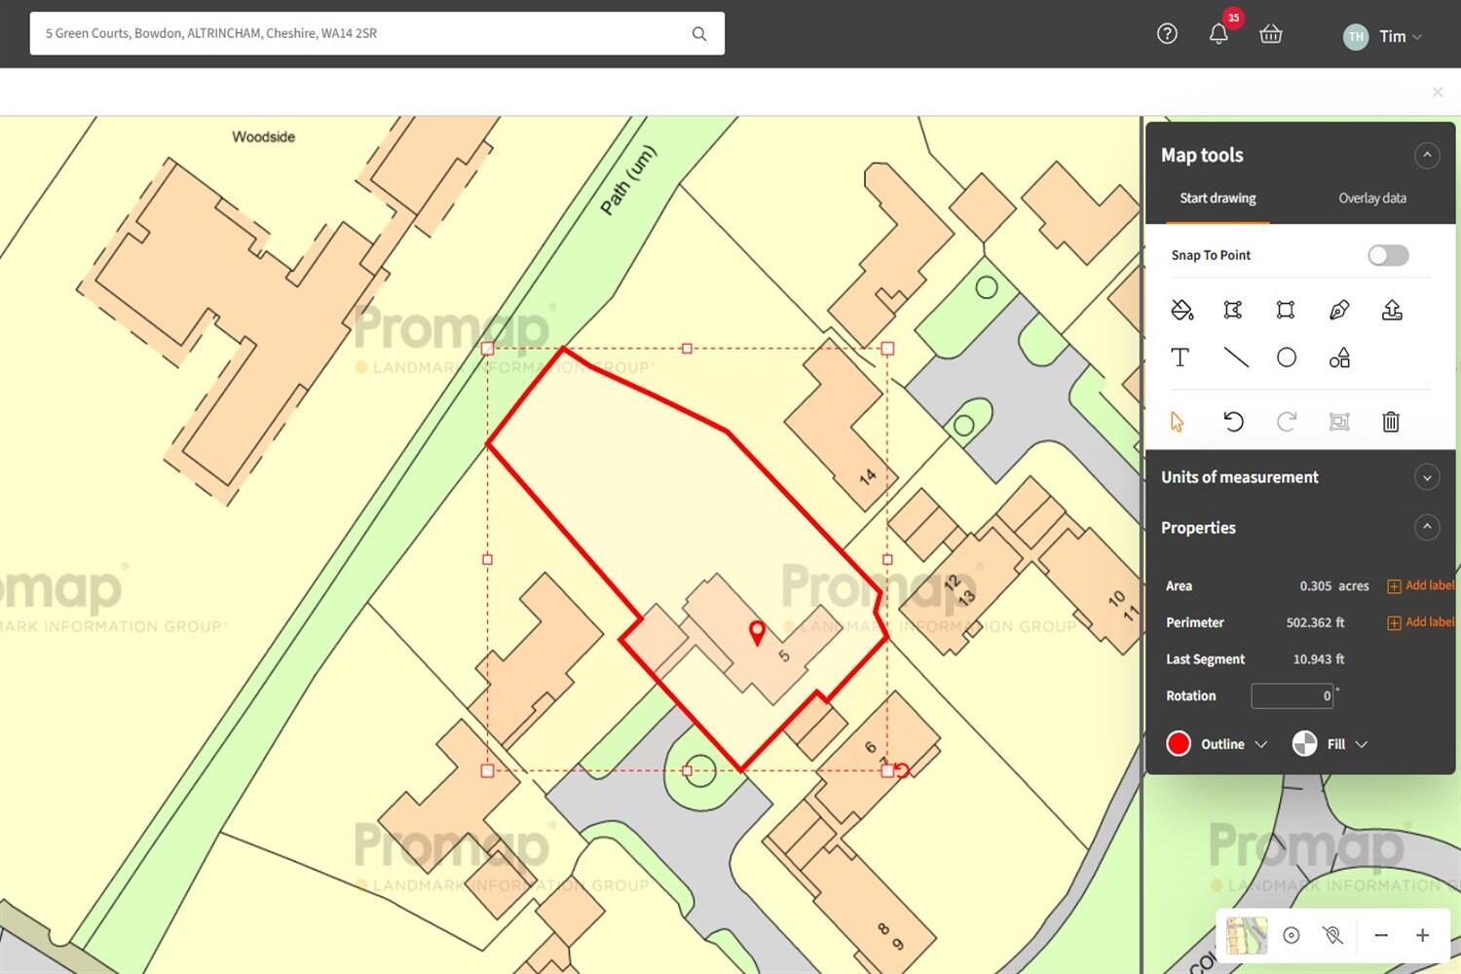Choose the Text tool

click(1180, 357)
